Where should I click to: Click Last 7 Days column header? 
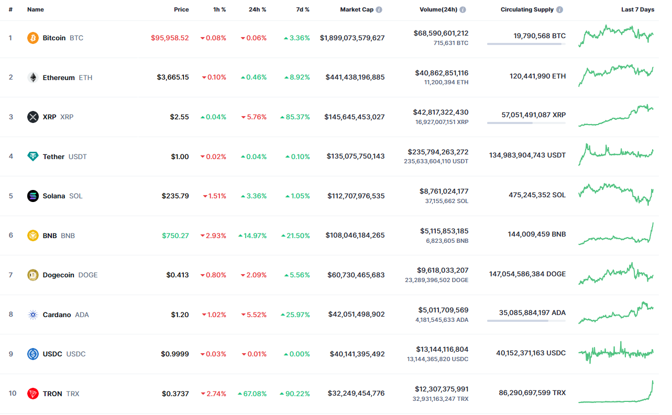[x=637, y=10]
